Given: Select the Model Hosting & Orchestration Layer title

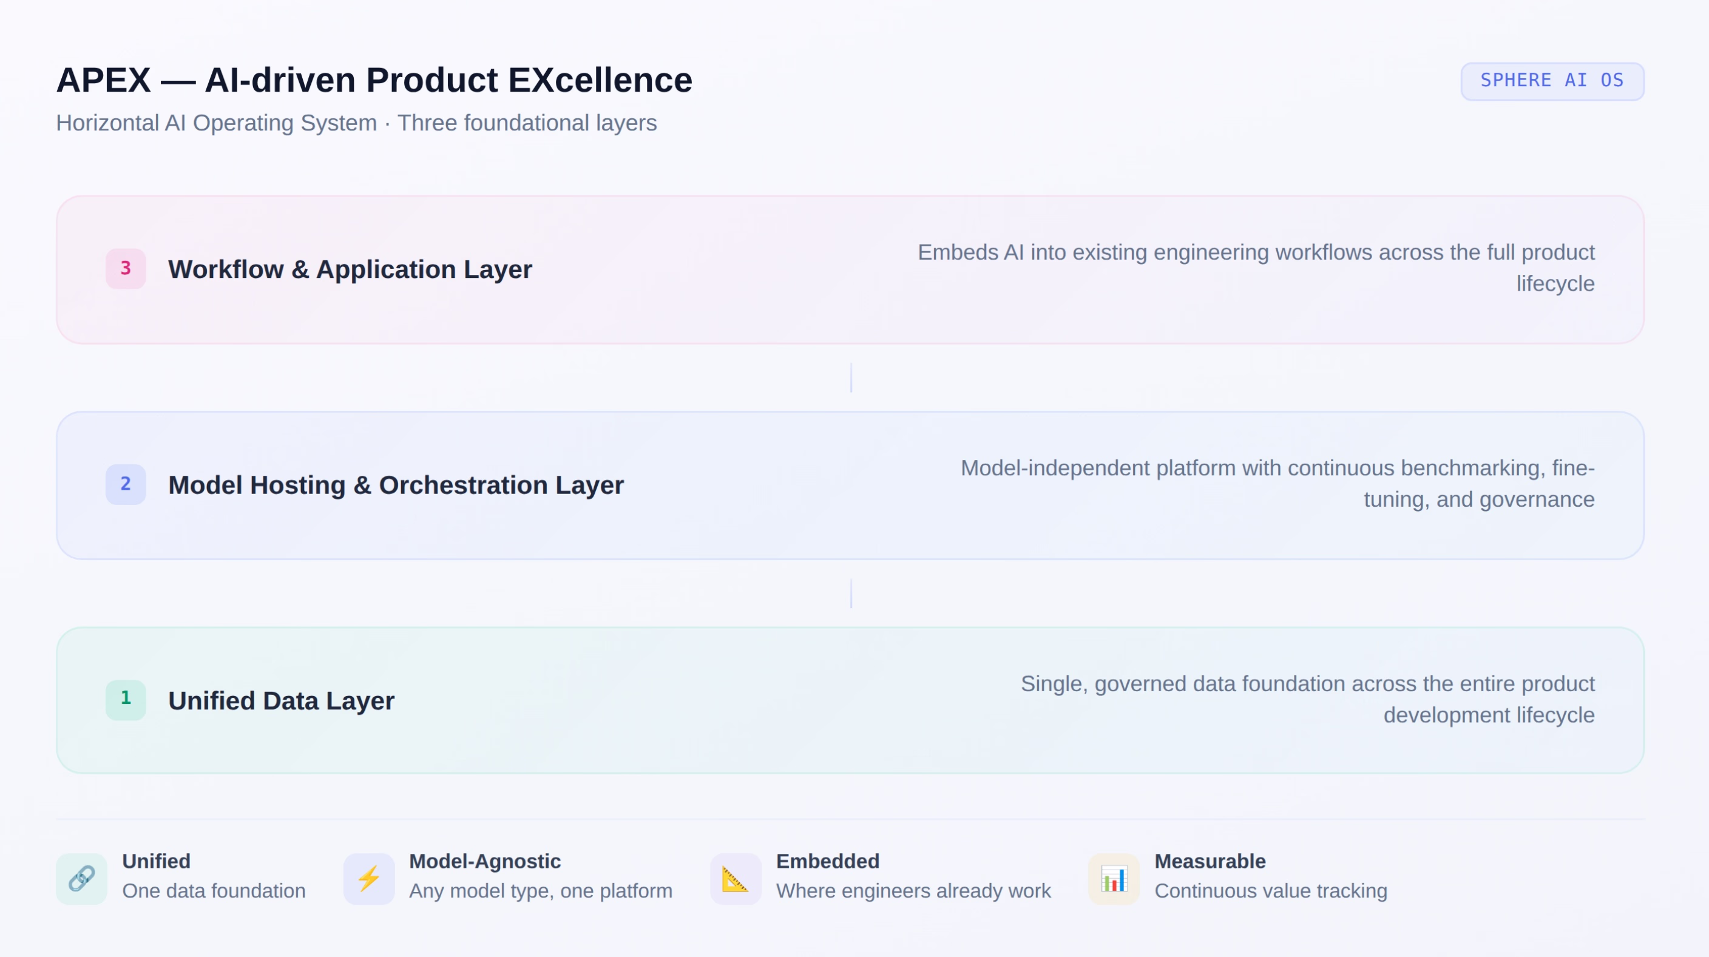Looking at the screenshot, I should [x=396, y=485].
